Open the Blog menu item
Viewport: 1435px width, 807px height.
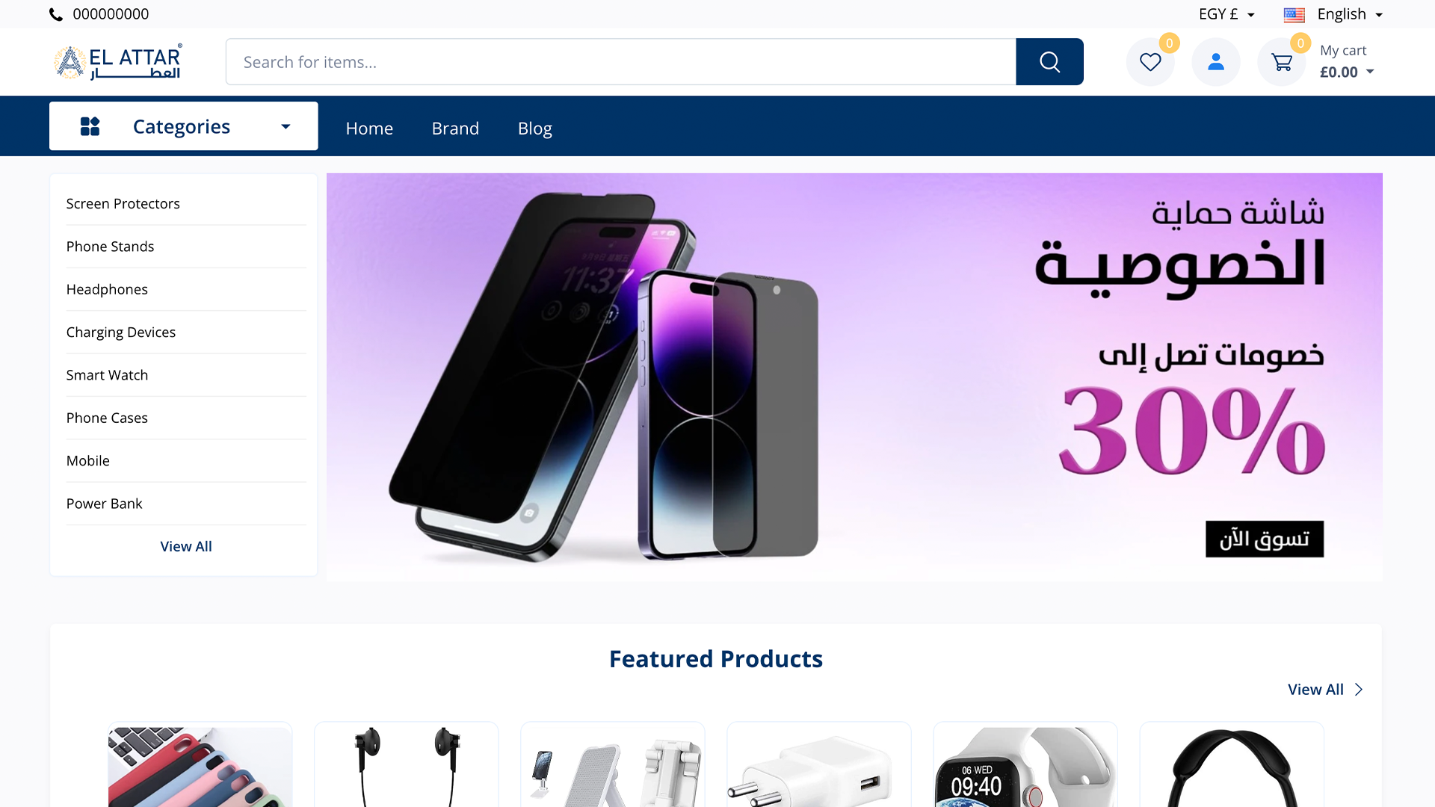point(535,129)
